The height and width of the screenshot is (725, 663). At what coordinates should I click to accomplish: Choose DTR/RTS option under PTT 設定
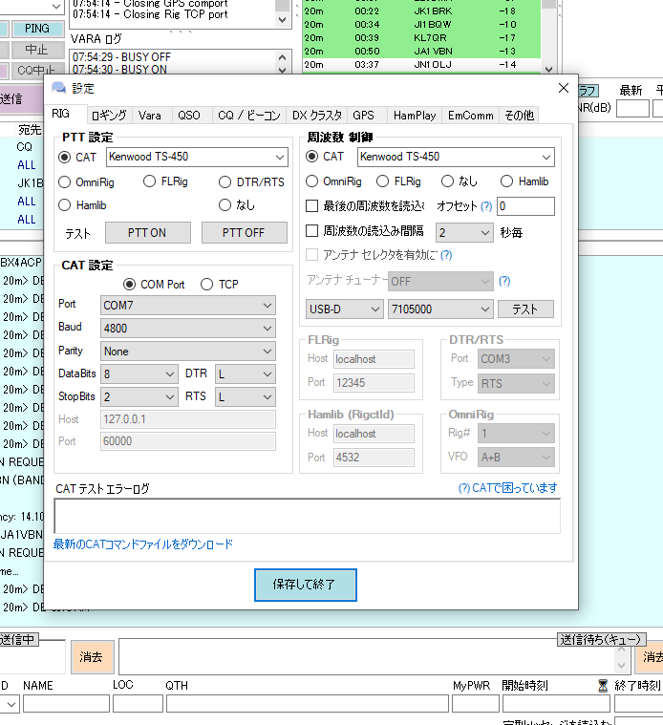tap(225, 181)
